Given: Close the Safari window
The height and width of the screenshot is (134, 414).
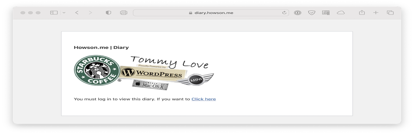Looking at the screenshot, I should [x=23, y=13].
